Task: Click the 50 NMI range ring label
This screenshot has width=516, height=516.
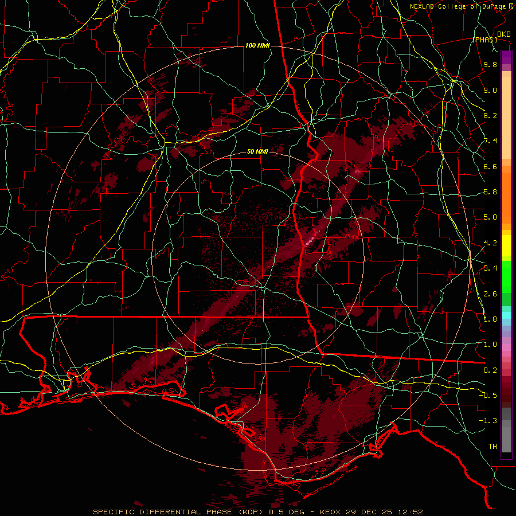Action: coord(257,152)
